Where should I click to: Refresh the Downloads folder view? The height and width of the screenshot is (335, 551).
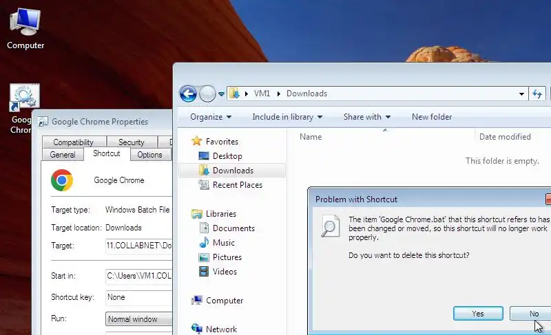click(x=537, y=94)
